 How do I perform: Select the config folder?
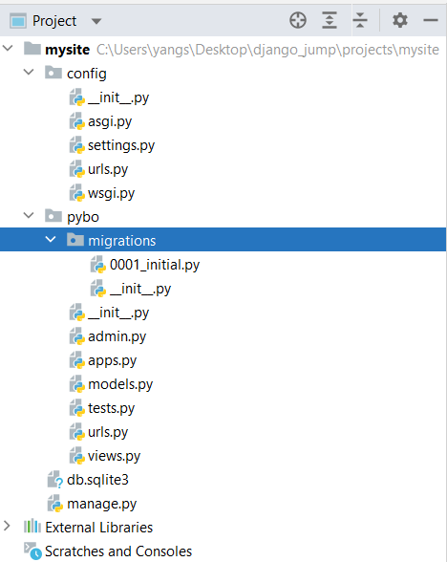pos(87,74)
